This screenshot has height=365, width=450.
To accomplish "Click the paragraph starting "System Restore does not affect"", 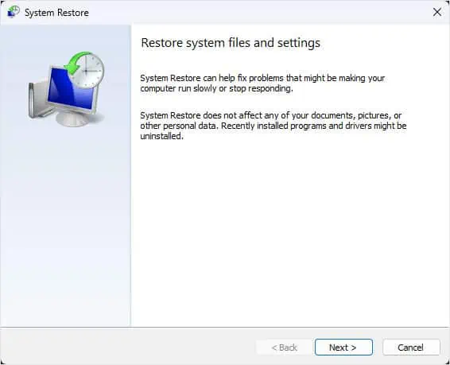I will coord(273,126).
